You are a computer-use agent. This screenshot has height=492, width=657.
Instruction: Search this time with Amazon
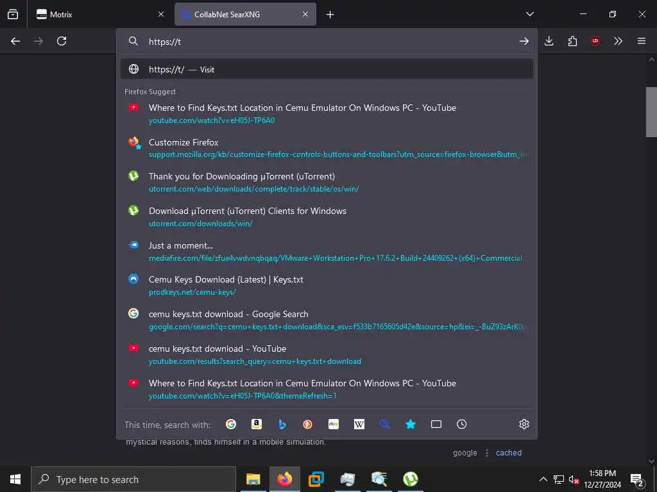click(x=257, y=424)
